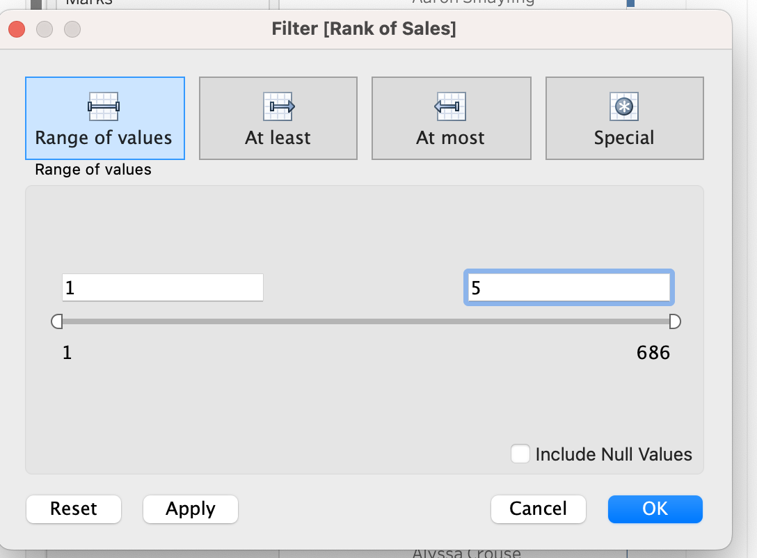This screenshot has height=558, width=757.
Task: Switch to the At least label
Action: pyautogui.click(x=278, y=138)
